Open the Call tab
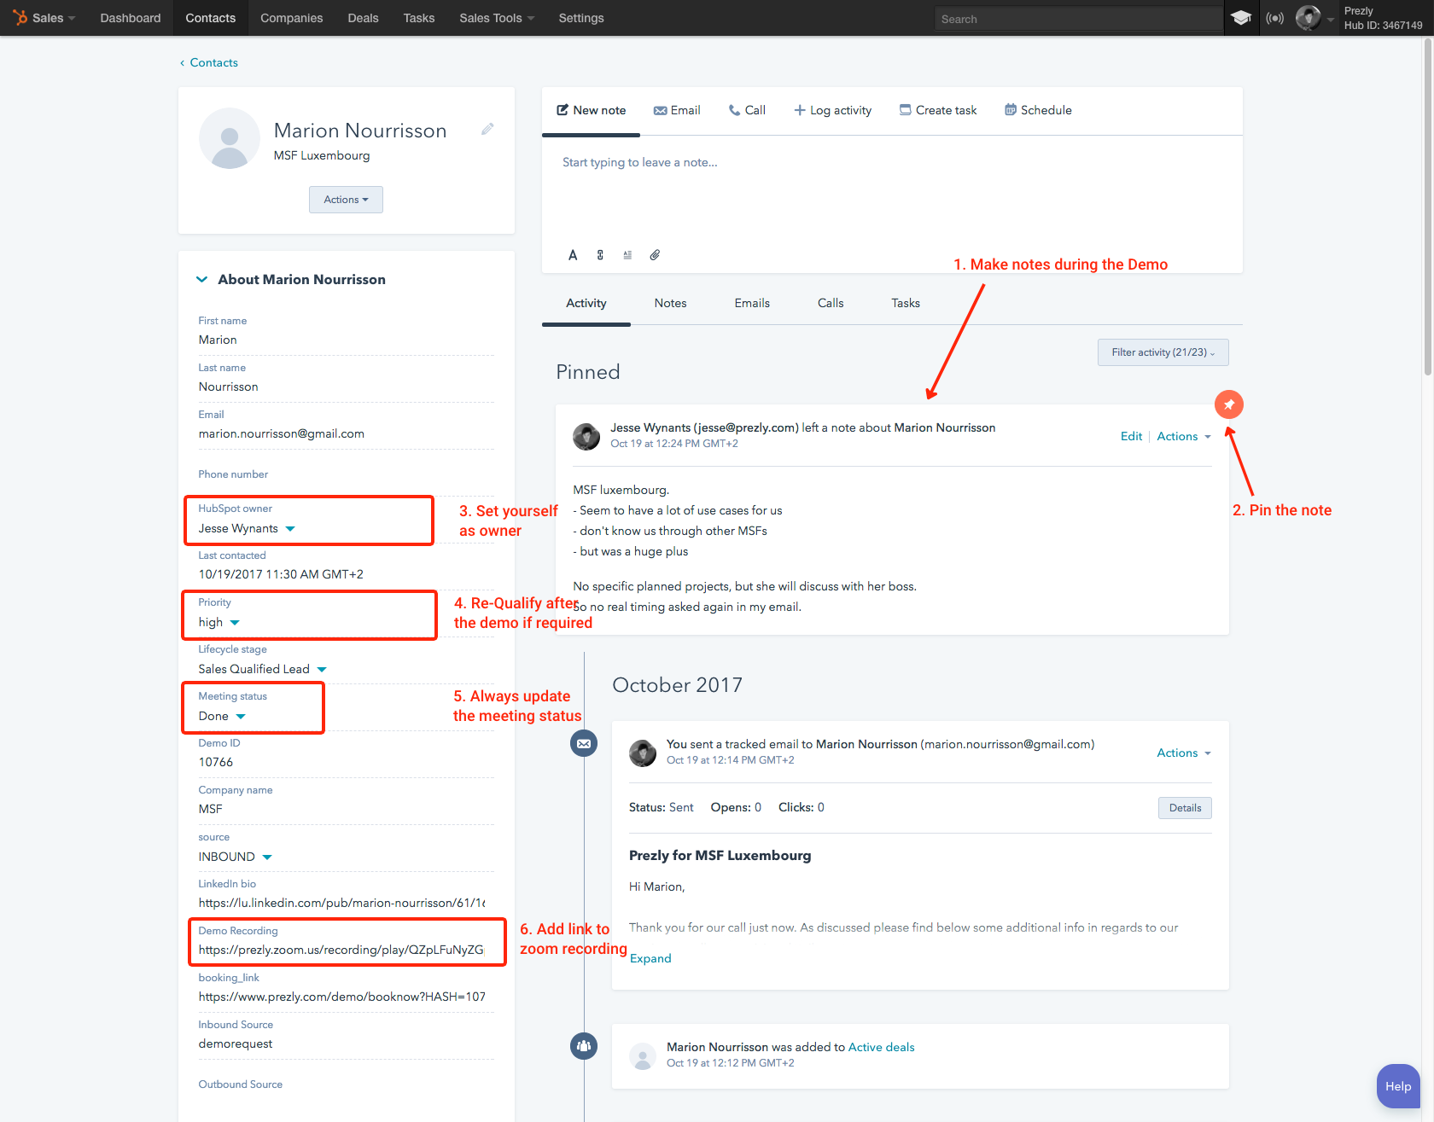The width and height of the screenshot is (1434, 1122). pyautogui.click(x=747, y=110)
